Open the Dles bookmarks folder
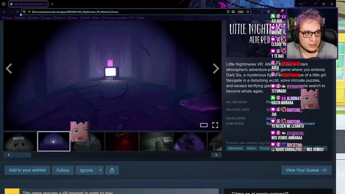The width and height of the screenshot is (345, 194). 141,18
